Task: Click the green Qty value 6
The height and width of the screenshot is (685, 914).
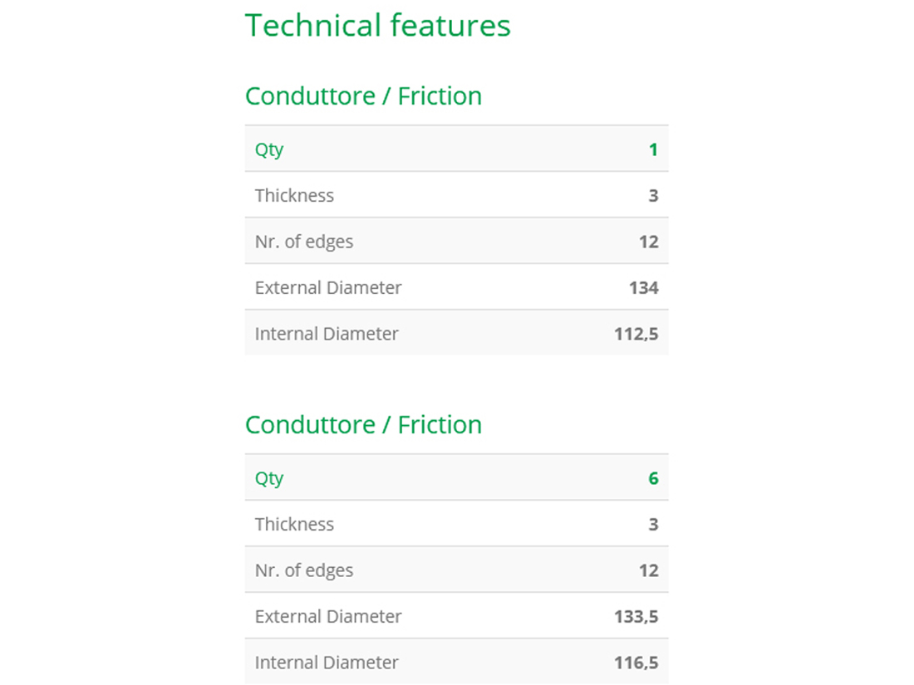Action: [653, 478]
